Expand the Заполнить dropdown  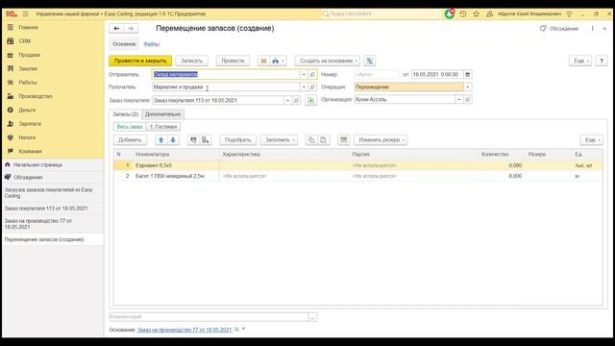pos(280,140)
